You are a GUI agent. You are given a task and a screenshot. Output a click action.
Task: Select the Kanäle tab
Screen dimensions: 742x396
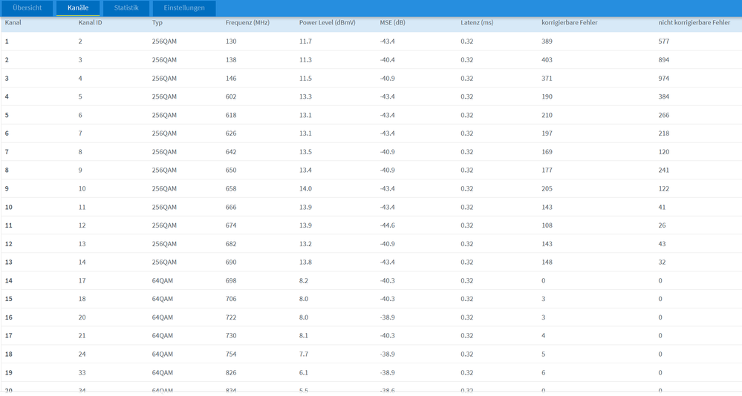78,8
